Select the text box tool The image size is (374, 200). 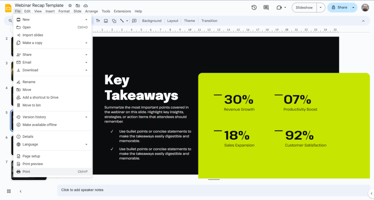pos(98,21)
